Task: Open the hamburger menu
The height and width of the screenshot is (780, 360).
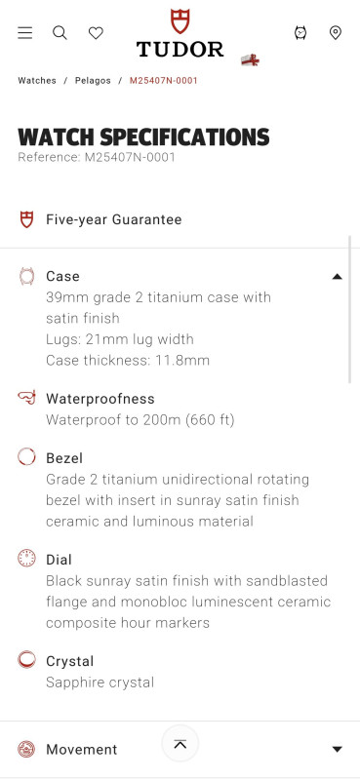Action: tap(25, 33)
